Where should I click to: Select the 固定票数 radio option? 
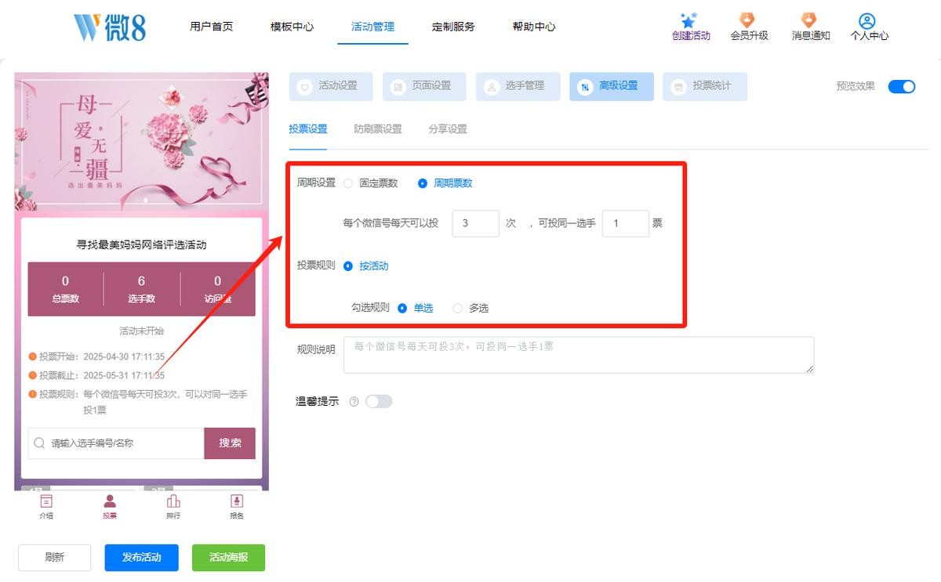click(x=348, y=183)
